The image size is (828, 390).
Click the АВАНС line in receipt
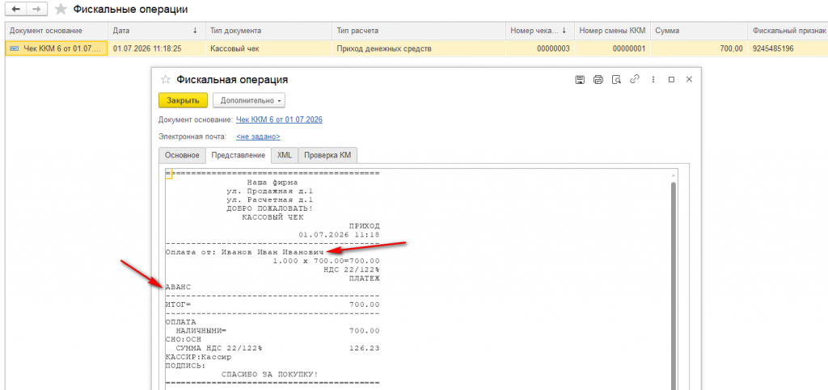tap(178, 287)
